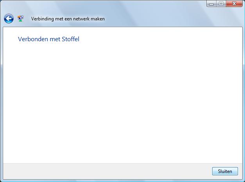Close the window with the red X
Screen dimensions: 245x182
click(234, 4)
